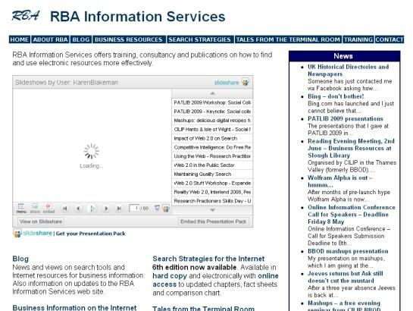This screenshot has height=311, width=413.
Task: Click the share icon in player
Action: pos(35,208)
